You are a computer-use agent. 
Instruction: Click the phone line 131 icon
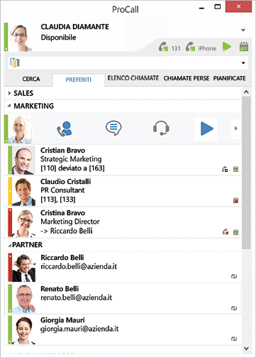pos(163,47)
